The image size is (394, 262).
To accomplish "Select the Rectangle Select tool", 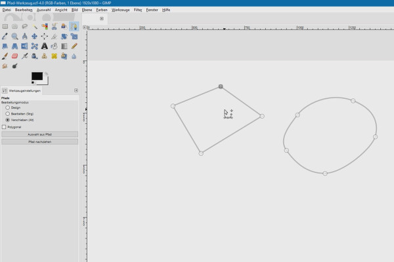I will (5, 27).
